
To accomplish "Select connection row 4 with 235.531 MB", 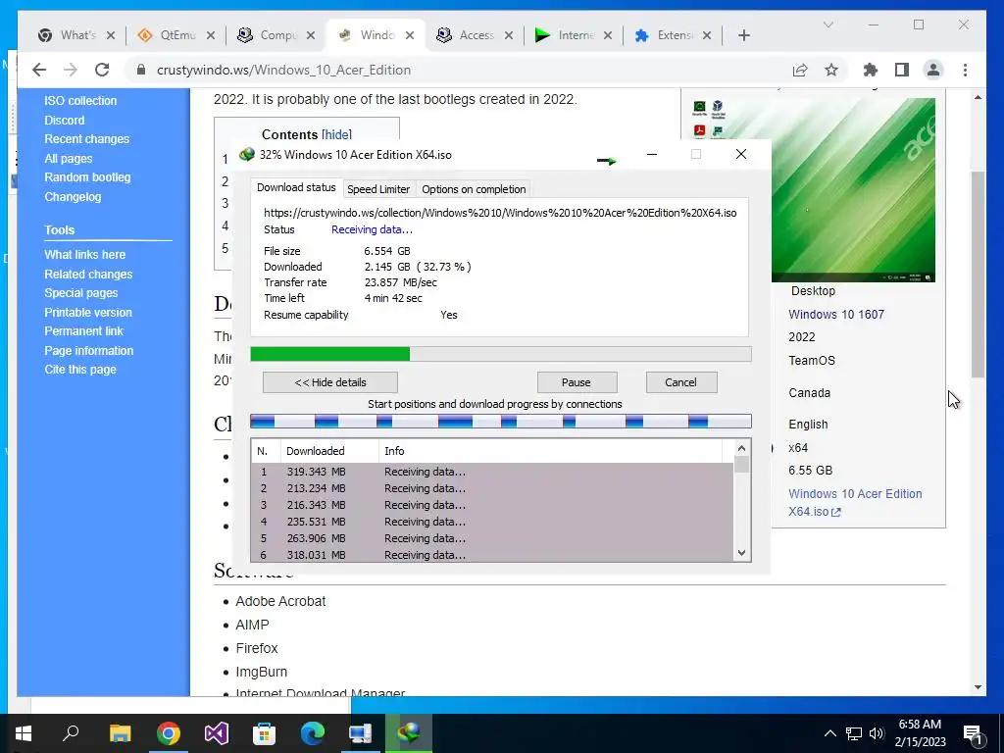I will [492, 522].
